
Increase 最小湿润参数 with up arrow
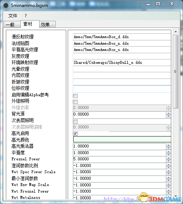(168, 177)
